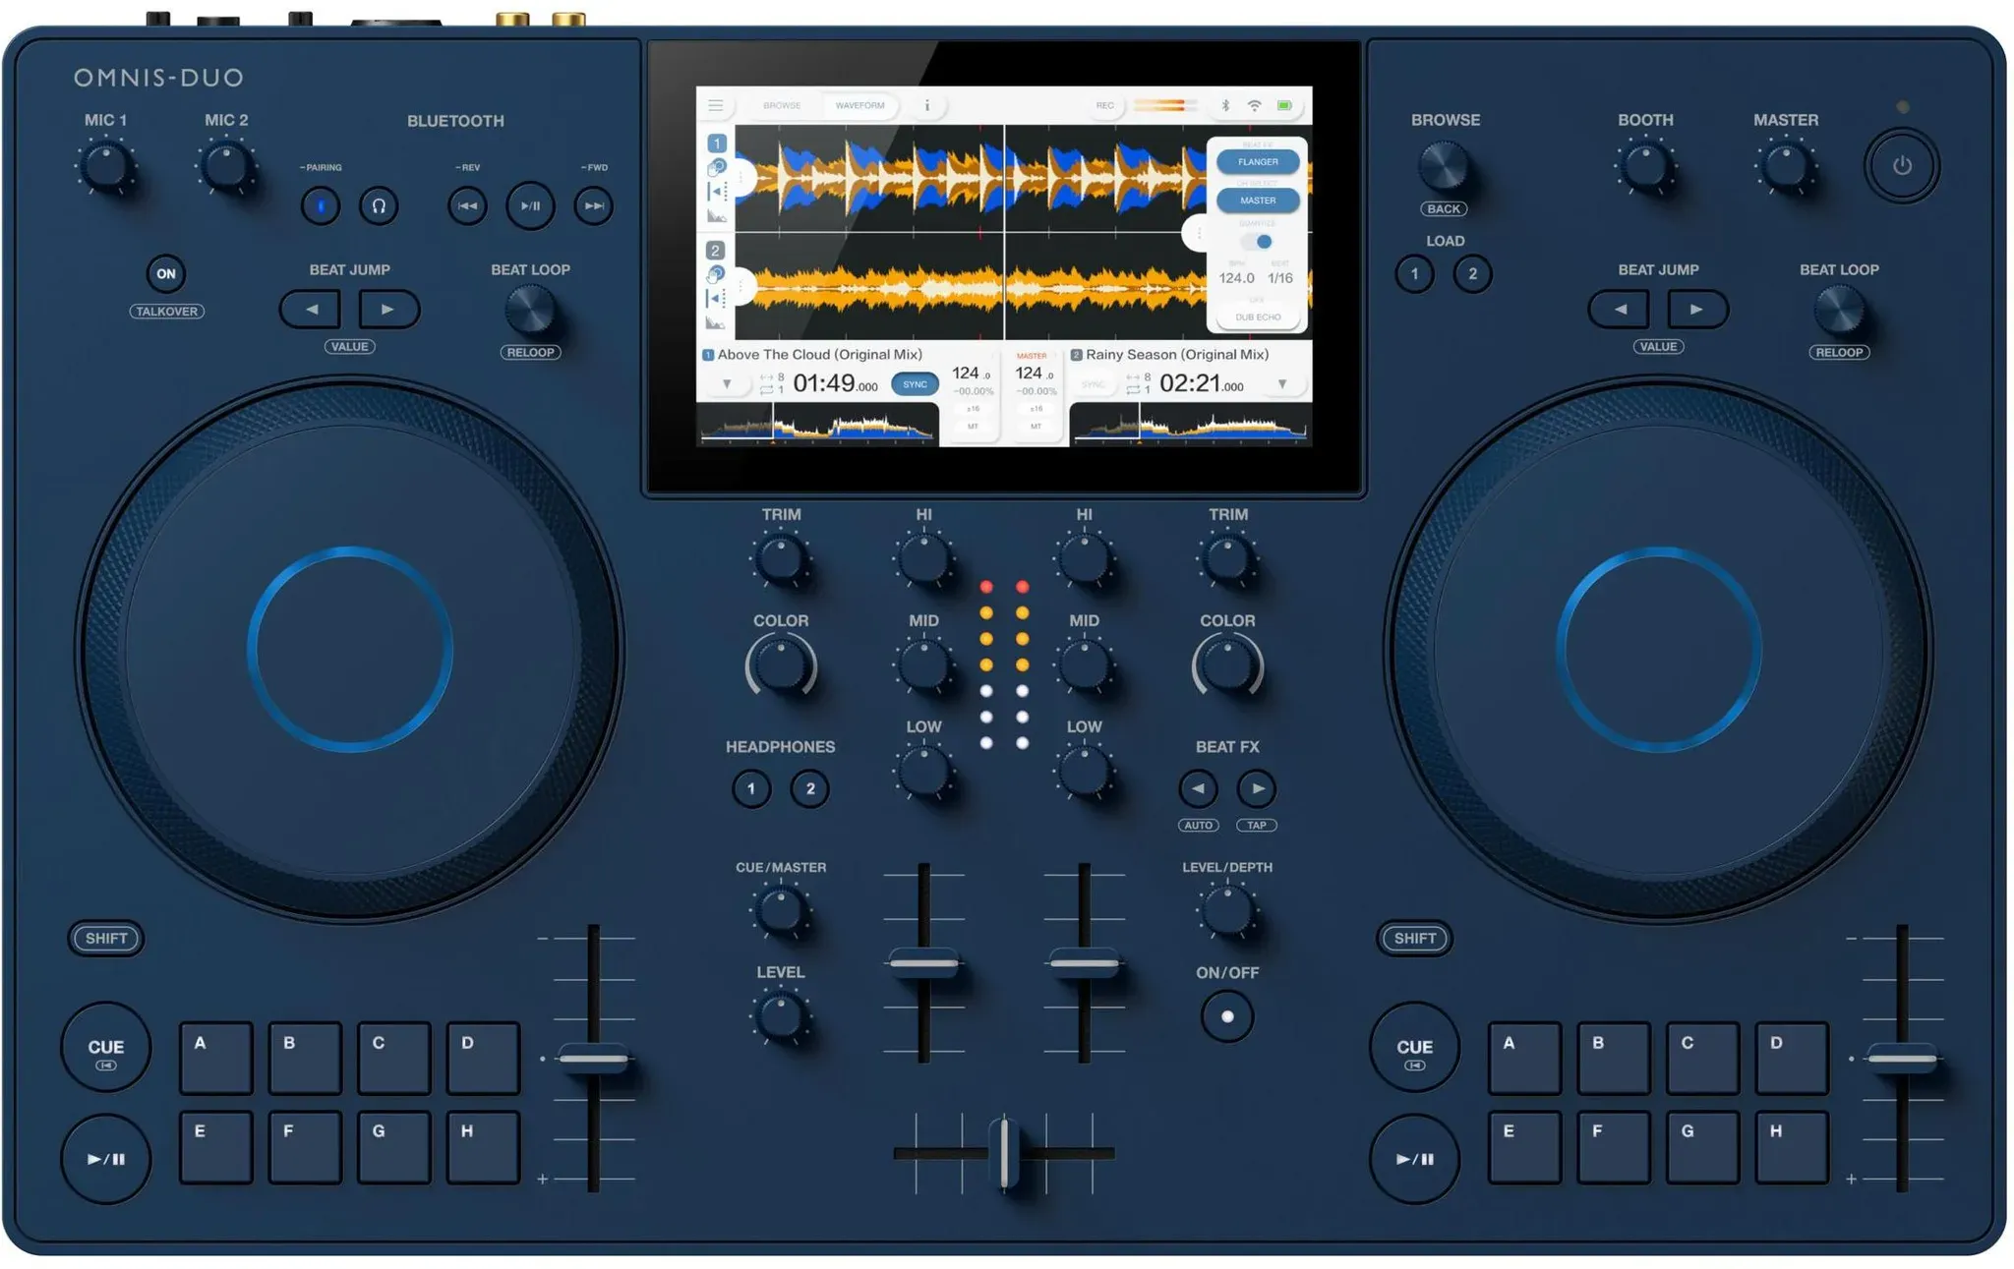Select next Beat FX with the TAP arrow
Screen dimensions: 2014x1269
(x=1257, y=788)
